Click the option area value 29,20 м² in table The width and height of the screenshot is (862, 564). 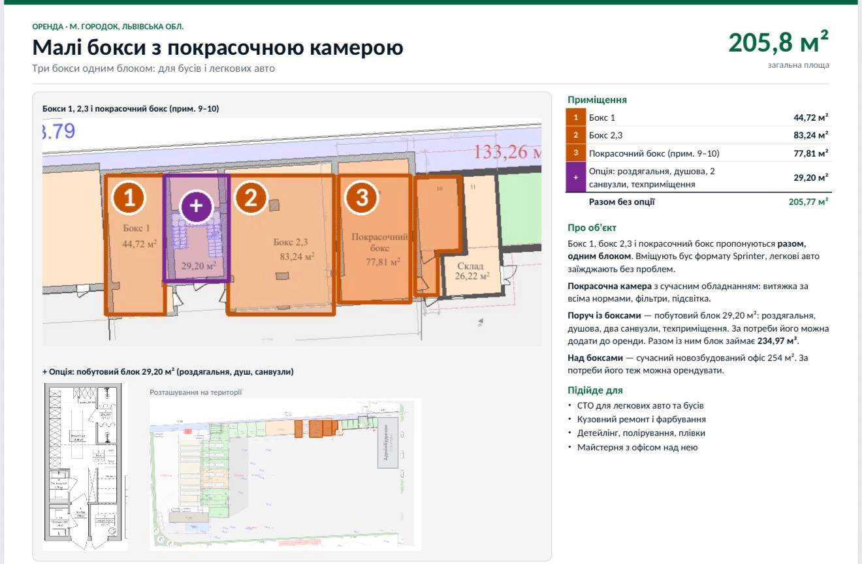click(x=810, y=178)
